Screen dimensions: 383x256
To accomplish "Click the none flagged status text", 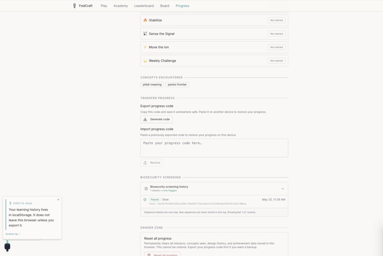I will tap(169, 190).
